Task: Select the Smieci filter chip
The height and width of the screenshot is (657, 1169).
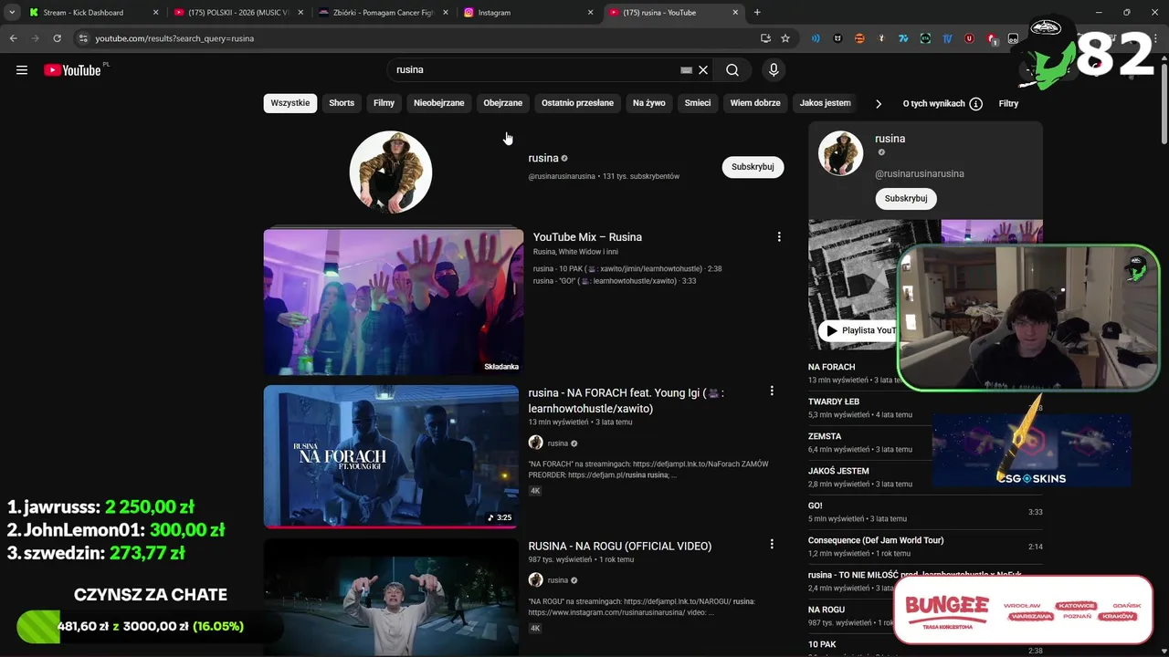Action: pyautogui.click(x=698, y=103)
